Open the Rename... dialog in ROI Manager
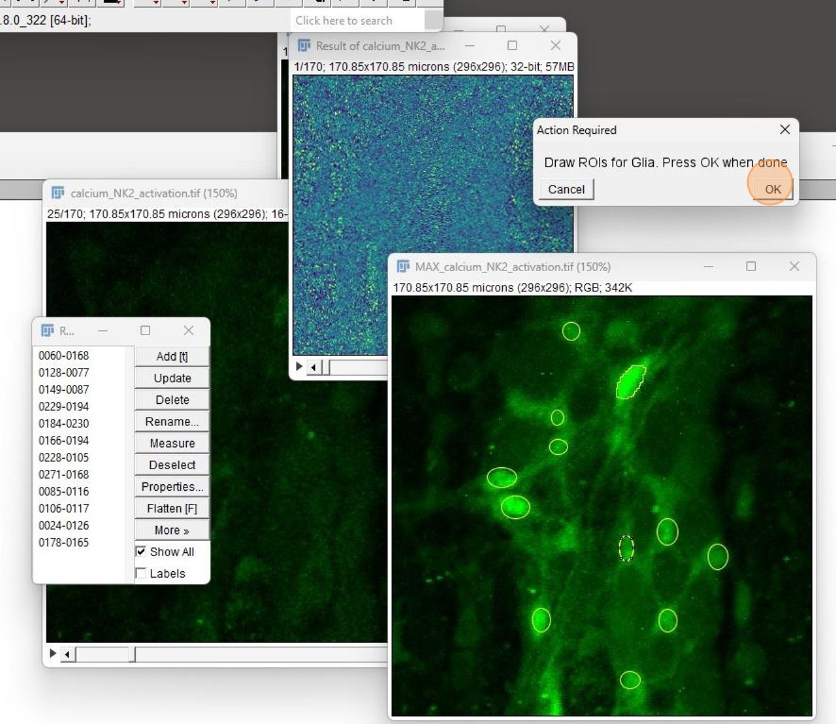Viewport: 836px width, 724px height. 172,421
